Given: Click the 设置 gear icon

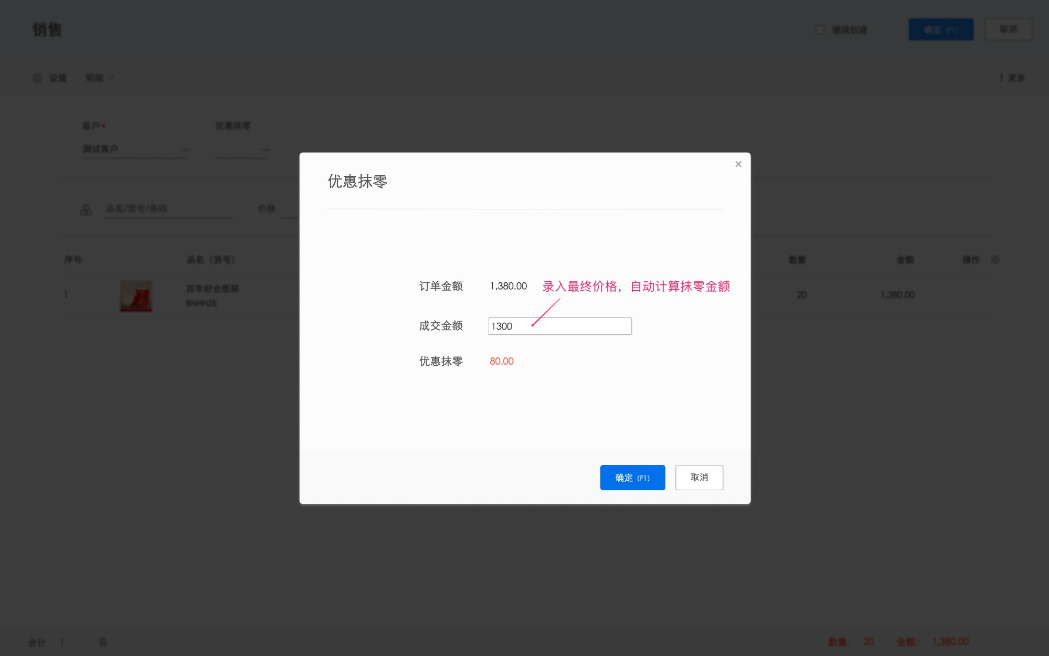Looking at the screenshot, I should pyautogui.click(x=37, y=77).
